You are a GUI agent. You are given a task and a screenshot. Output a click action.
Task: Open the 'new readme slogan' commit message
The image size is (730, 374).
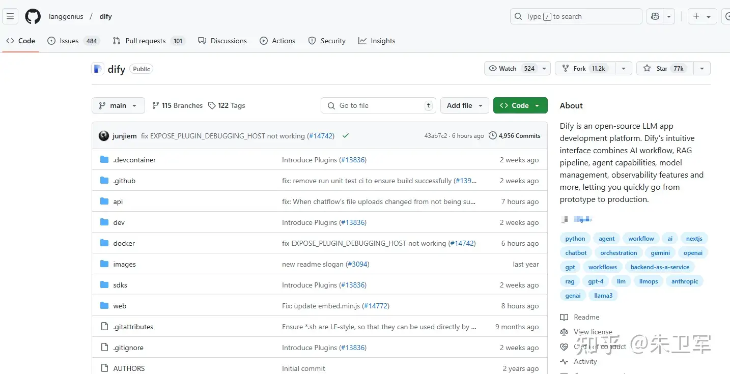tap(313, 264)
